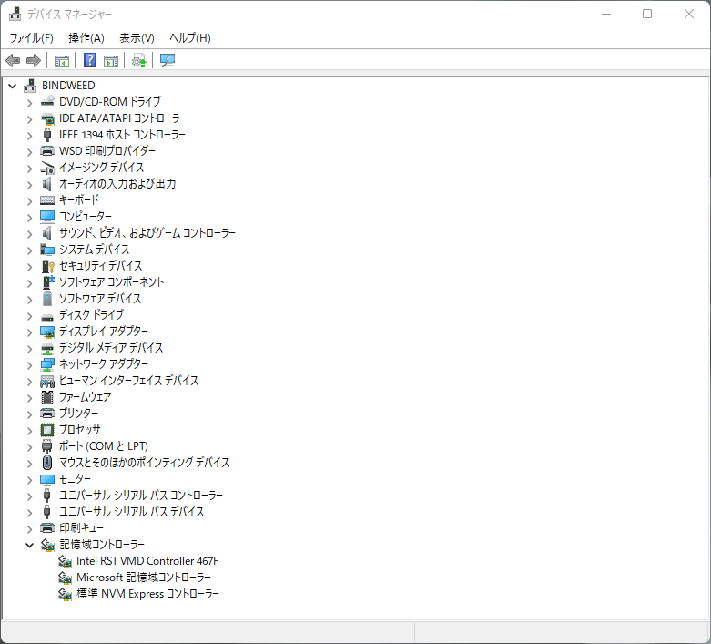Expand サウンド、ビデオ、およびゲーム コントローラー
Screen dimensions: 711x644
[30, 233]
